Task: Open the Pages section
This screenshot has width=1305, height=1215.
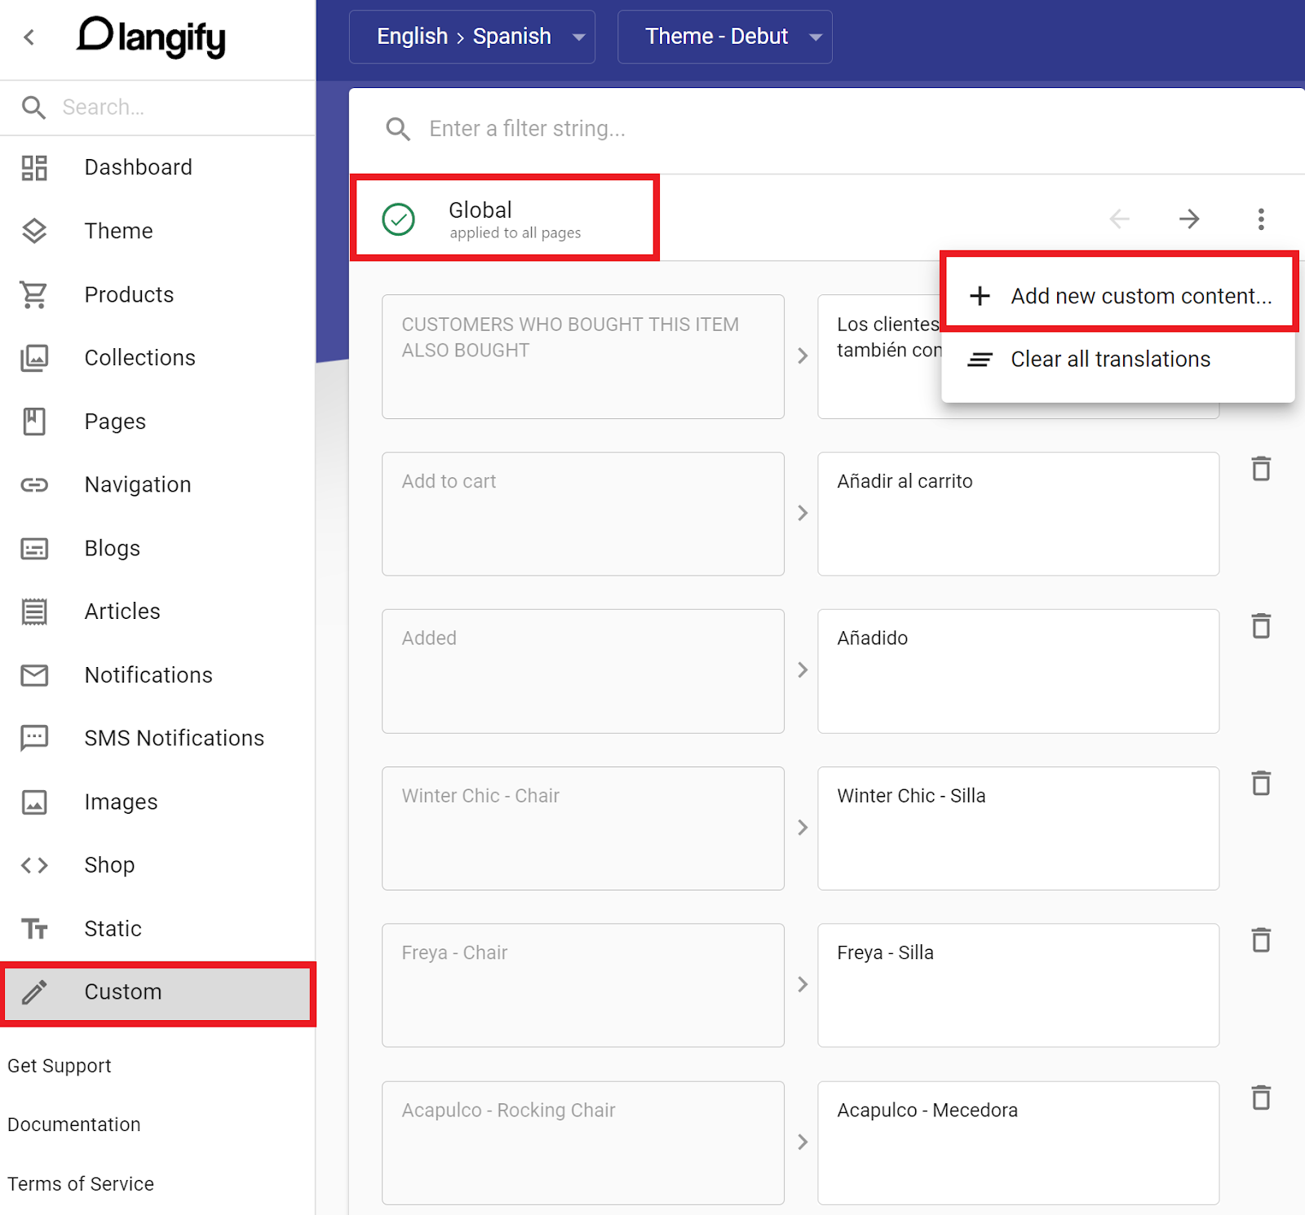Action: point(157,422)
